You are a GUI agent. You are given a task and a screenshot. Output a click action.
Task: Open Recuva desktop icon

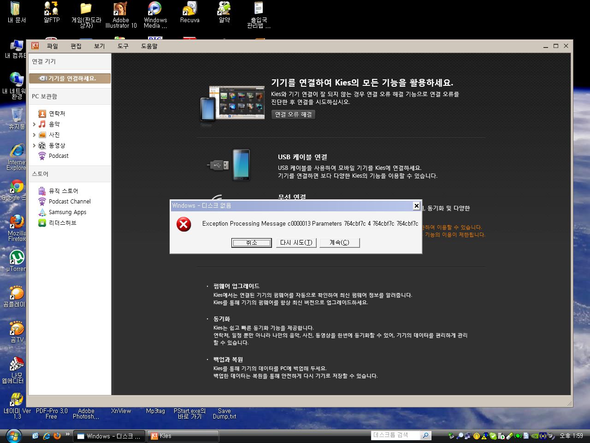pos(190,12)
